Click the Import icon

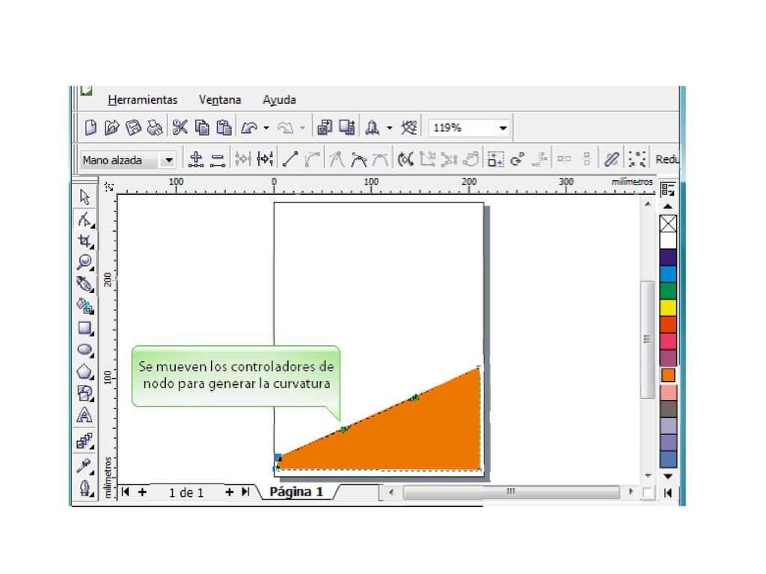(x=325, y=127)
